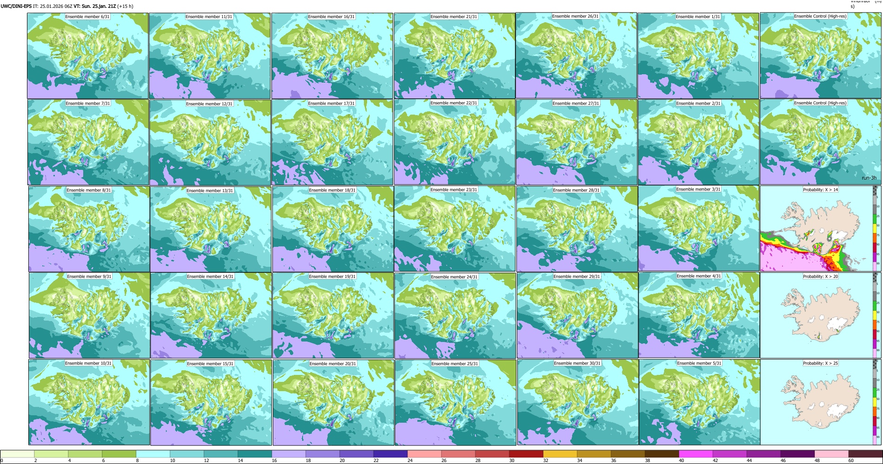Click the 22–24 m/s dark blue swatch
The width and height of the screenshot is (883, 464).
(390, 454)
